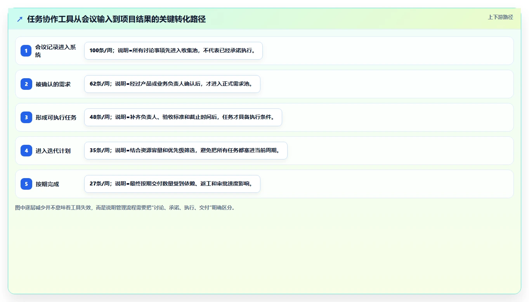529x302 pixels.
Task: Select step badge number 2
Action: [x=26, y=84]
